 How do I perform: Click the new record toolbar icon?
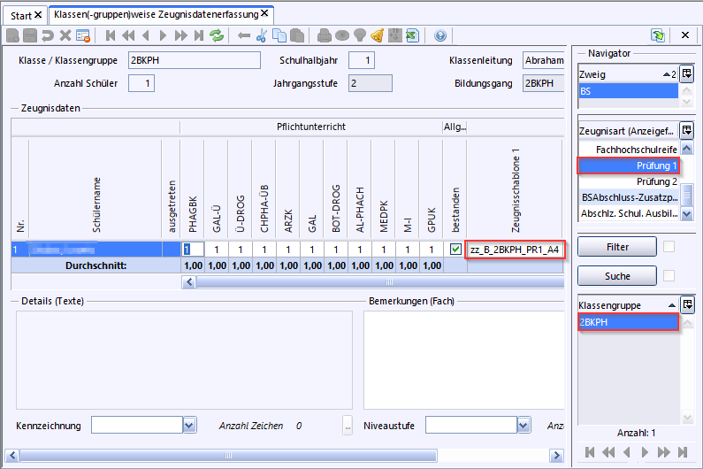pyautogui.click(x=12, y=35)
